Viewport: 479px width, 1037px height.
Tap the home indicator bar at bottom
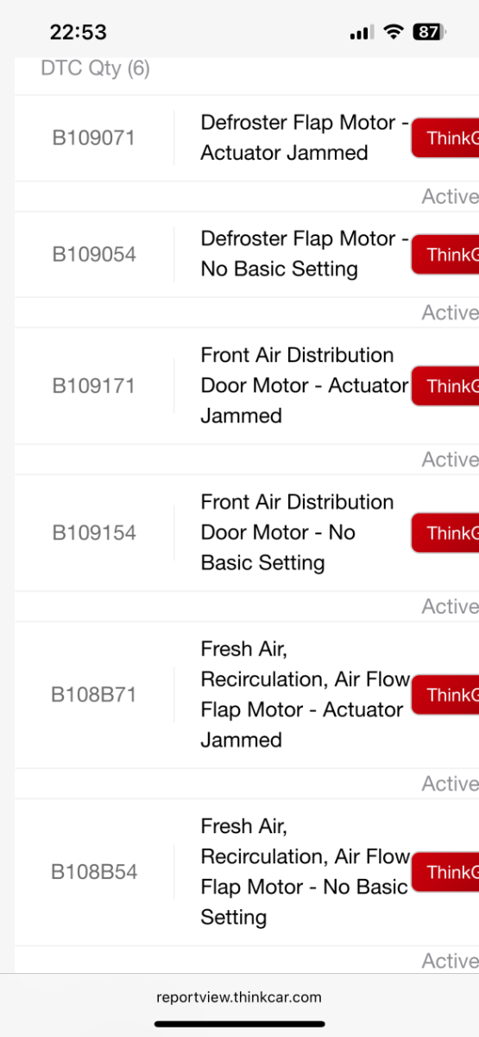click(240, 1024)
